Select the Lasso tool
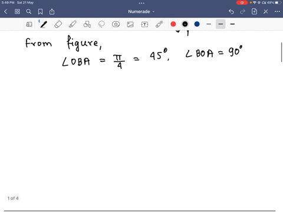The width and height of the screenshot is (283, 212). 101,24
